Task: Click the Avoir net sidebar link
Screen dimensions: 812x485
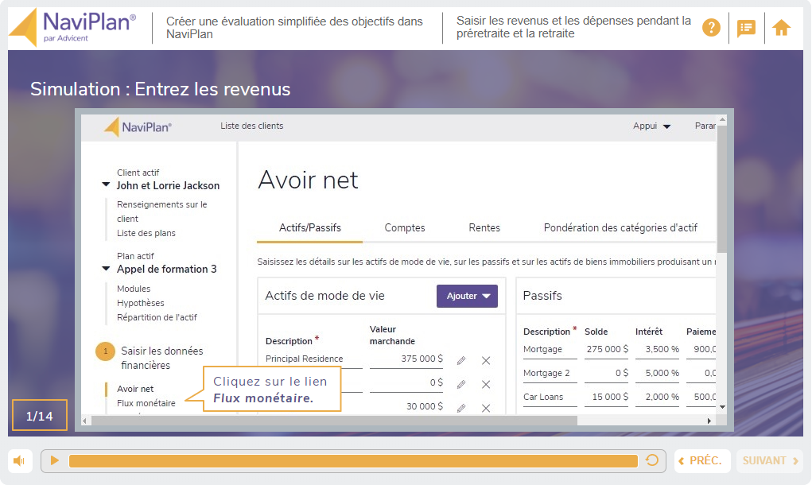Action: pos(135,389)
